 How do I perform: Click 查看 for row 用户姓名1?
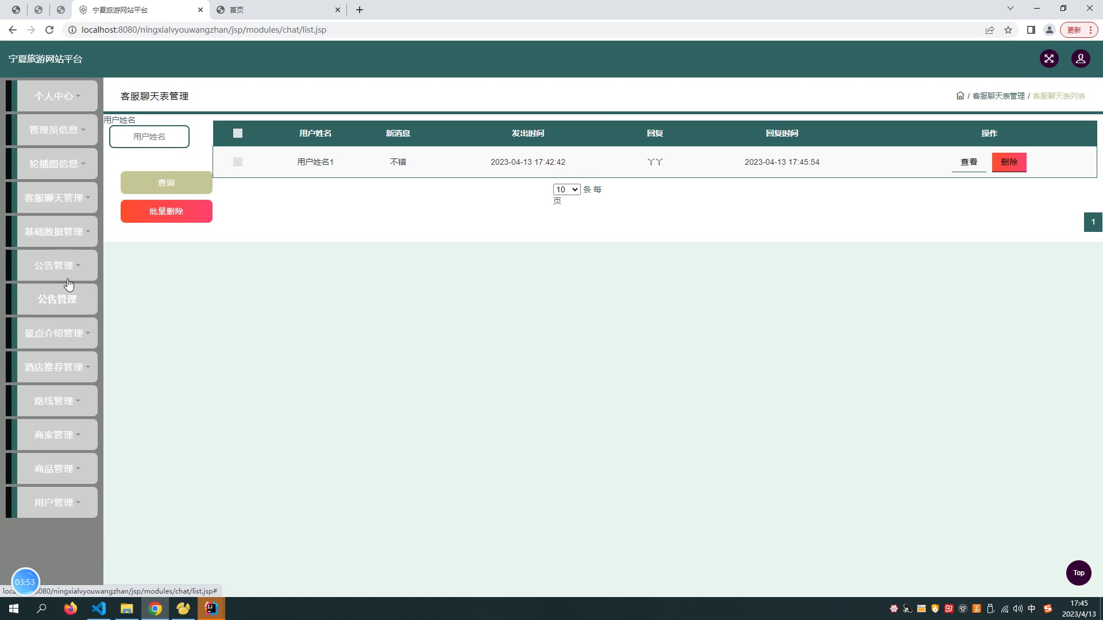[x=969, y=162]
